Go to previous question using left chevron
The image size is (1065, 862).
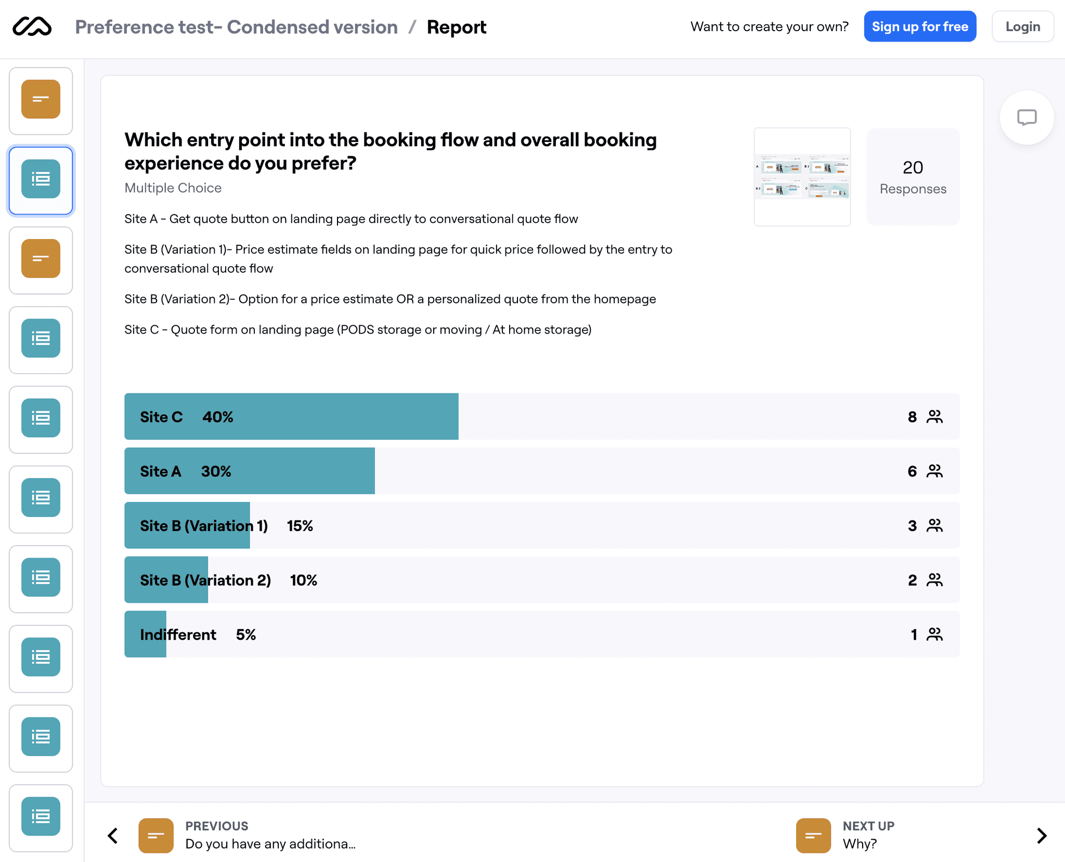[113, 836]
